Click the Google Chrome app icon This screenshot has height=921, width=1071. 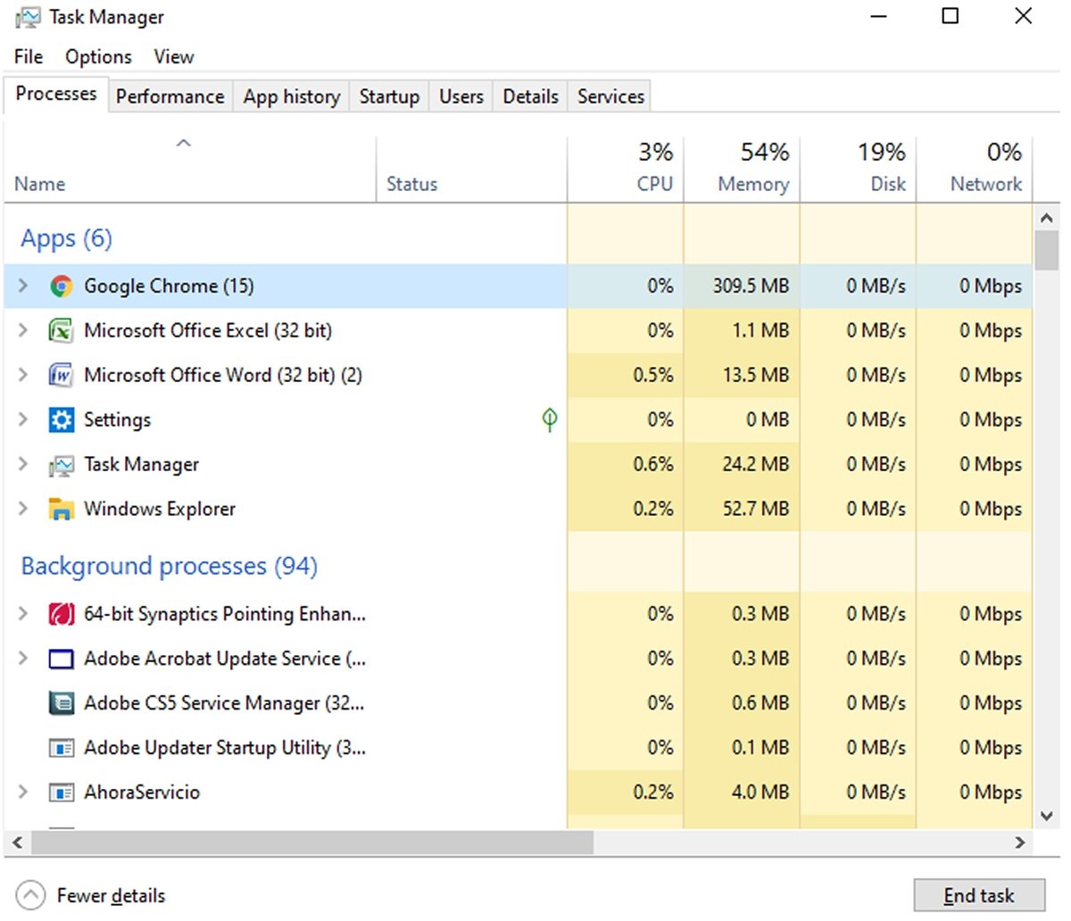[61, 286]
